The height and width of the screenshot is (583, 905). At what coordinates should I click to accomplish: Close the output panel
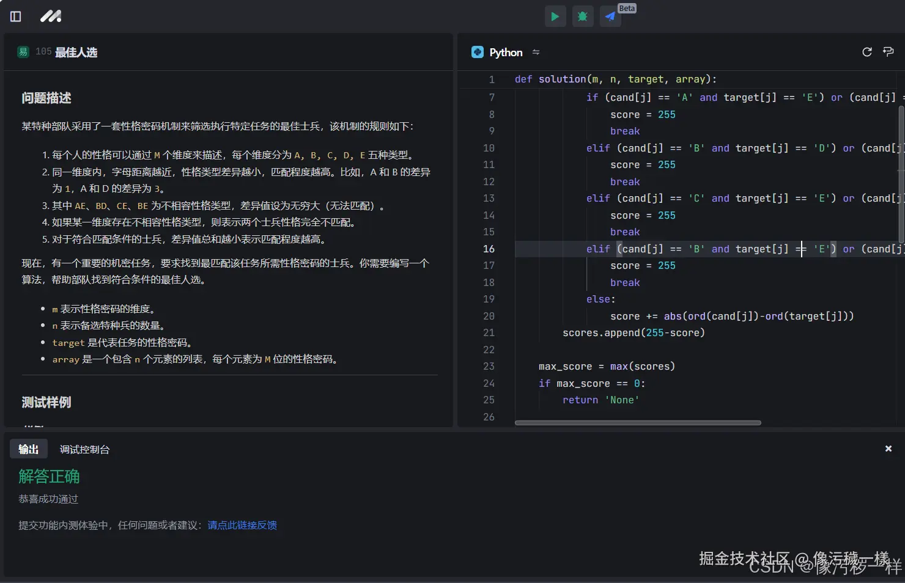(888, 449)
